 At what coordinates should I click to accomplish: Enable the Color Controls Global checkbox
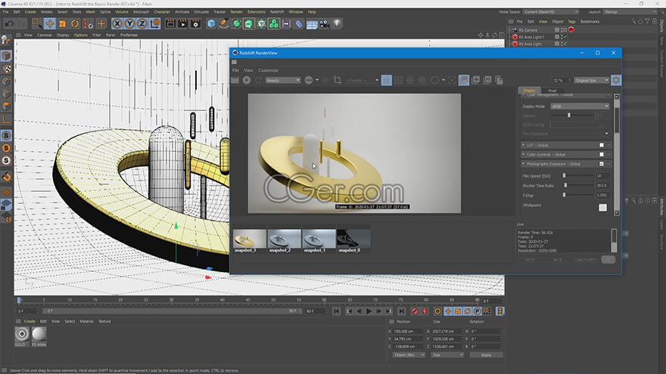coord(602,154)
